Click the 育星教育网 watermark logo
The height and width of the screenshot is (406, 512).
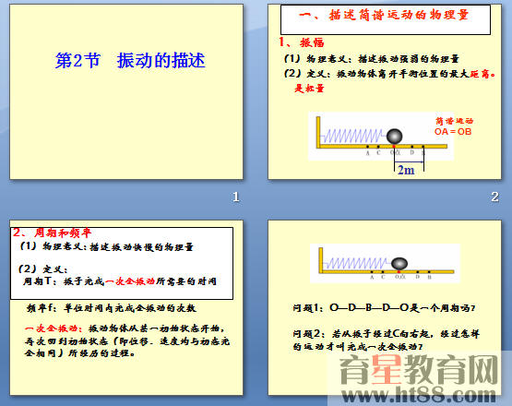(x=418, y=370)
